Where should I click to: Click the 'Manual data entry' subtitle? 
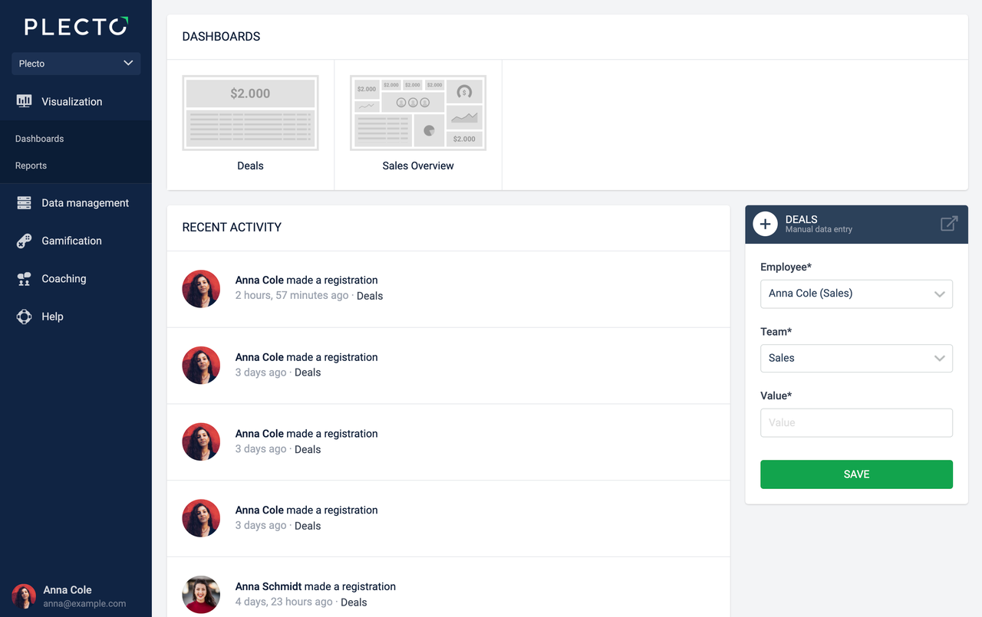pos(819,229)
